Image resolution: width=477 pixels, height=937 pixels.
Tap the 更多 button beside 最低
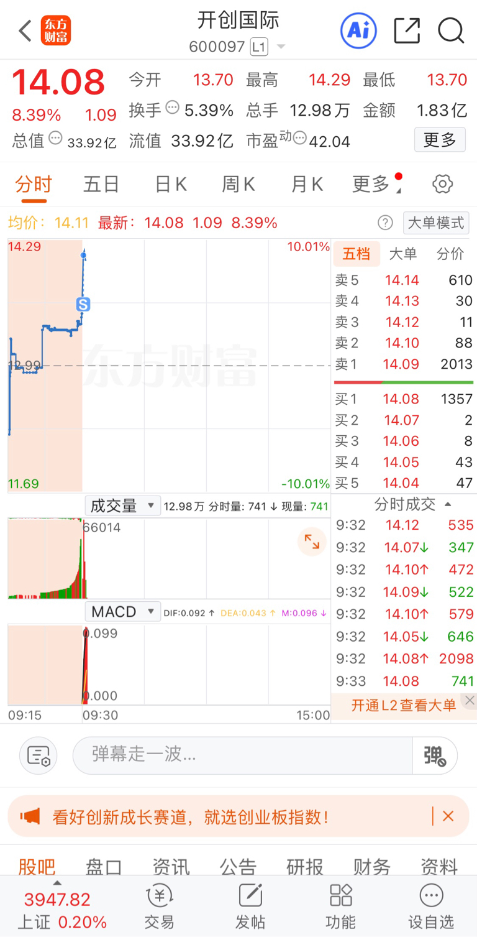pos(440,140)
